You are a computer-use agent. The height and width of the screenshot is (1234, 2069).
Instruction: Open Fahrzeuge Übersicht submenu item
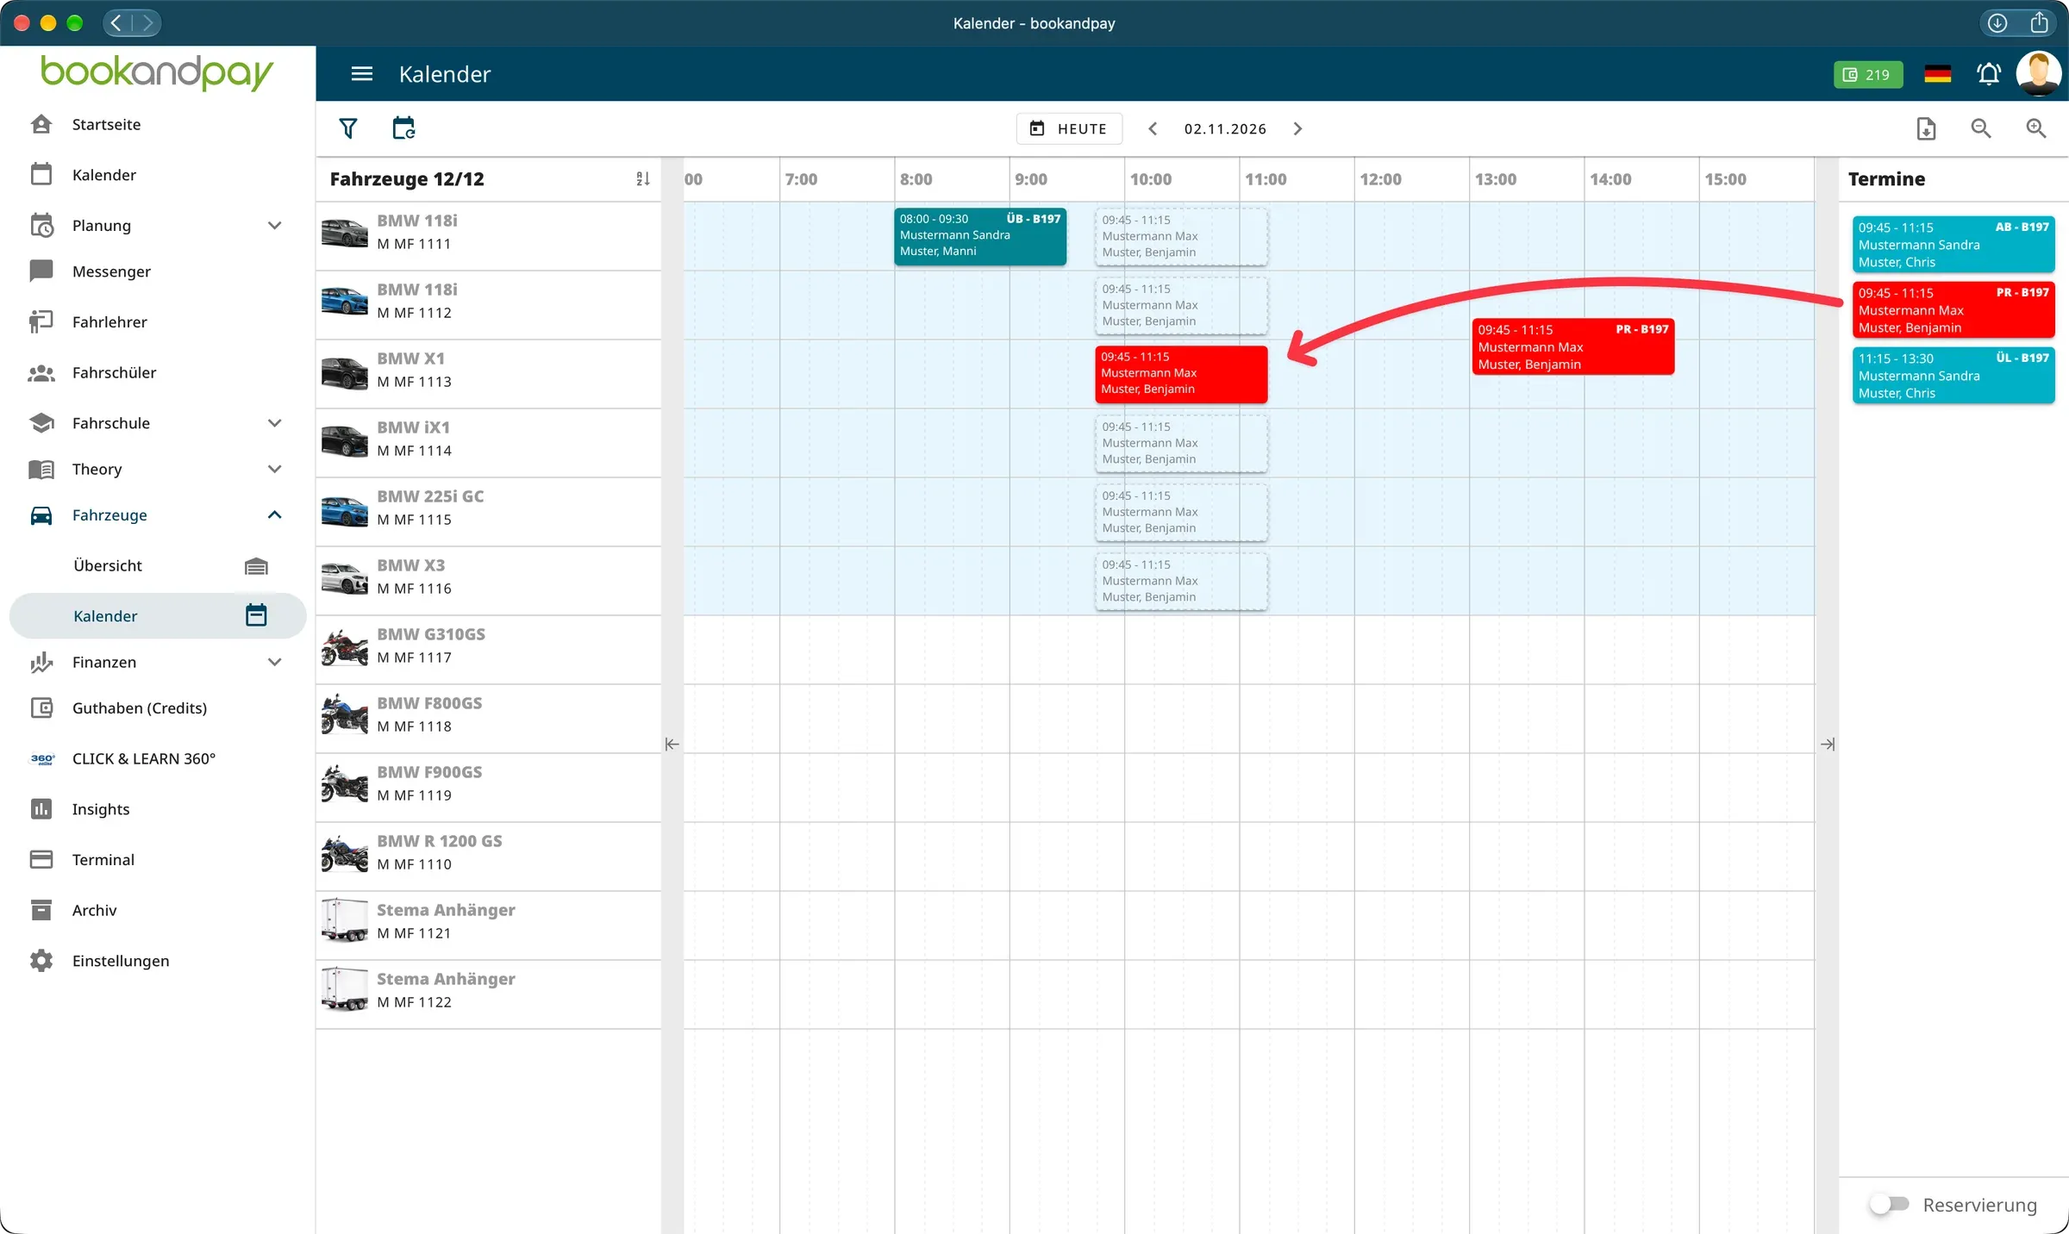(158, 565)
